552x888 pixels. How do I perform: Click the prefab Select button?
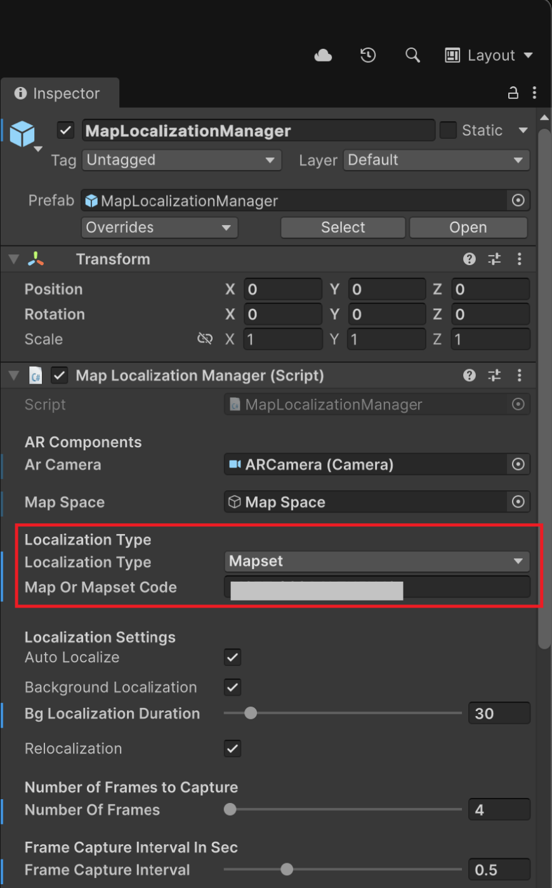click(x=343, y=228)
